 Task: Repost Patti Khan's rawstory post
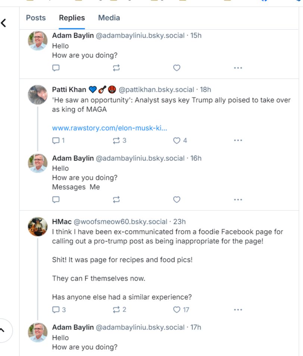pyautogui.click(x=116, y=141)
